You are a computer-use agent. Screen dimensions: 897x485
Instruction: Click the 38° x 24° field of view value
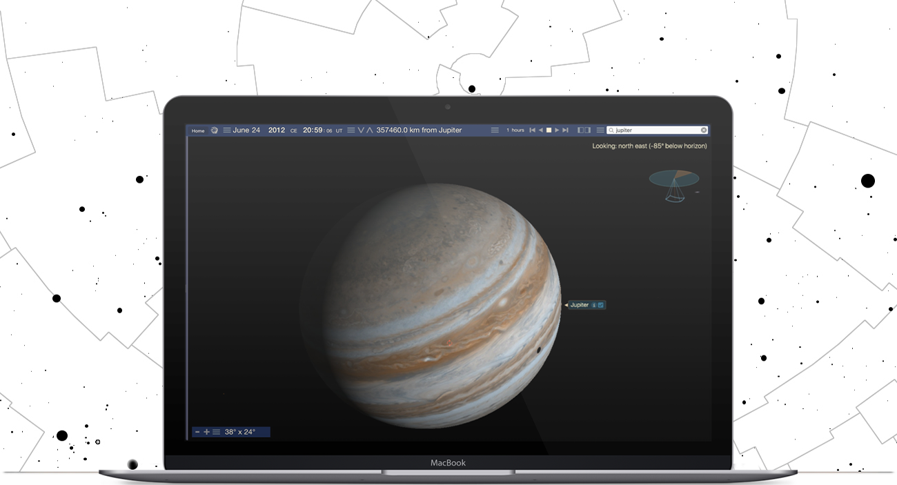tap(239, 432)
